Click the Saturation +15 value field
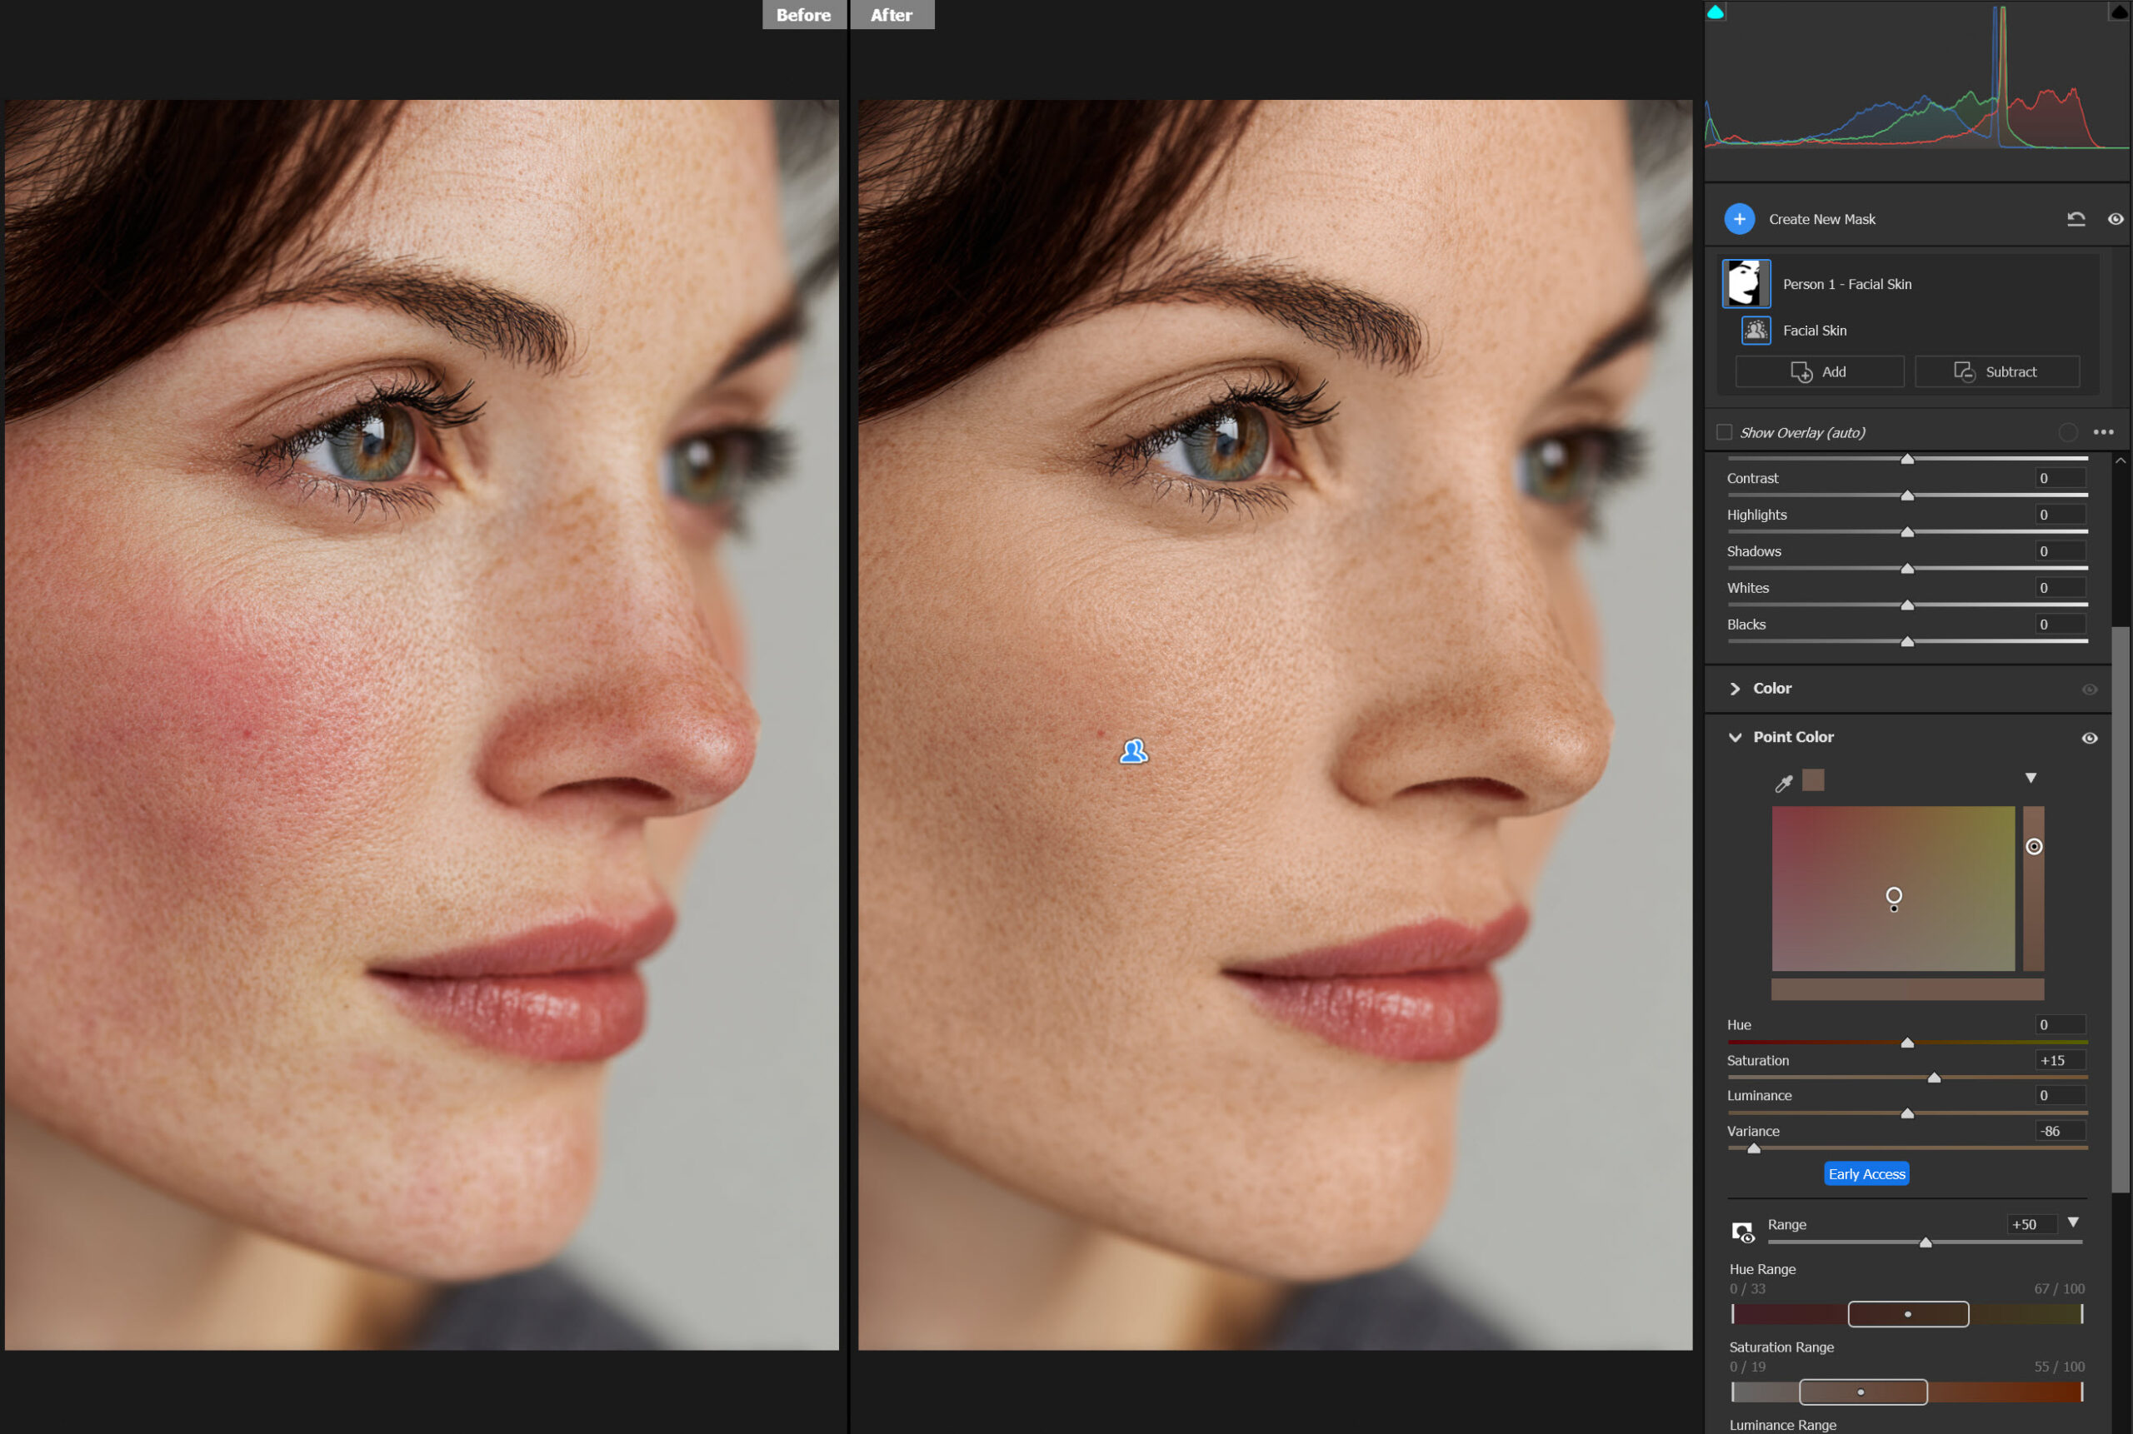The width and height of the screenshot is (2133, 1434). 2060,1060
